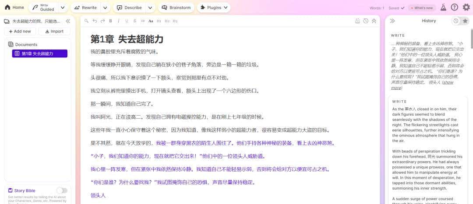Open the Labs flask icon
Image resolution: width=473 pixels, height=204 pixels.
[443, 7]
